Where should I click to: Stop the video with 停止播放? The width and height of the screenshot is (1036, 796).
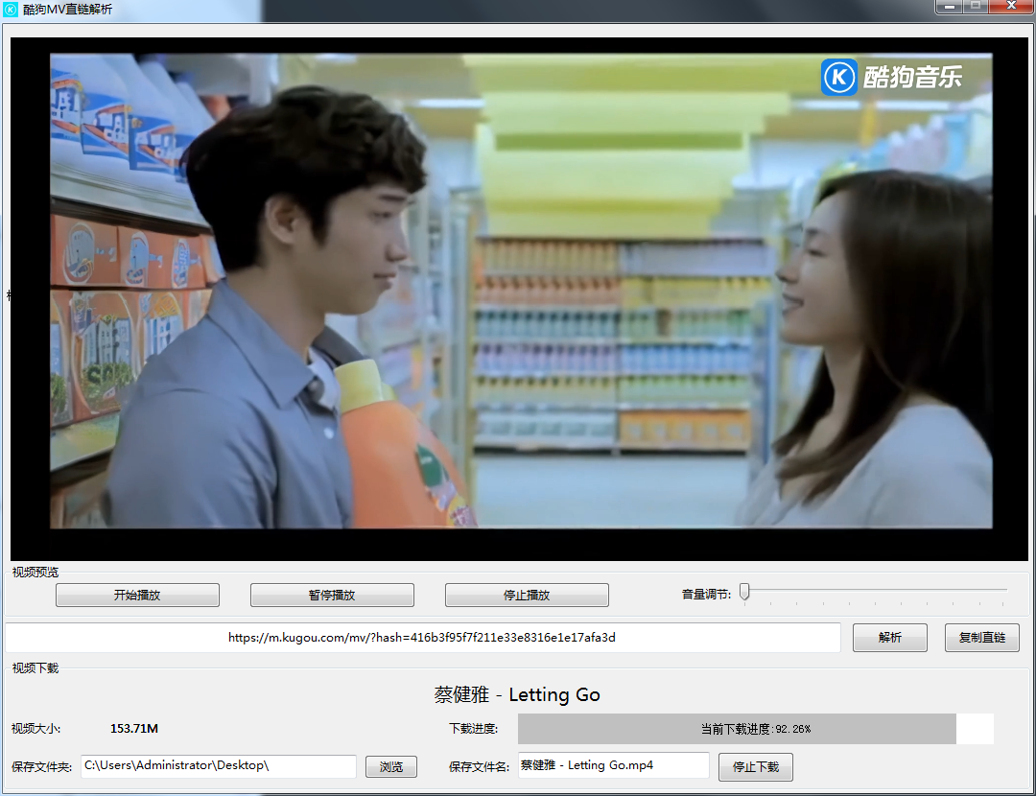(x=527, y=595)
